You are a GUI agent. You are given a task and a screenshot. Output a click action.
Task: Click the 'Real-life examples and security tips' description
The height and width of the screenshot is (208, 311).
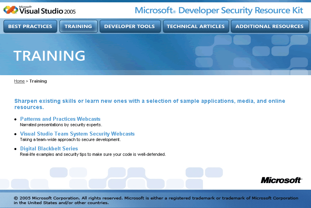click(93, 154)
